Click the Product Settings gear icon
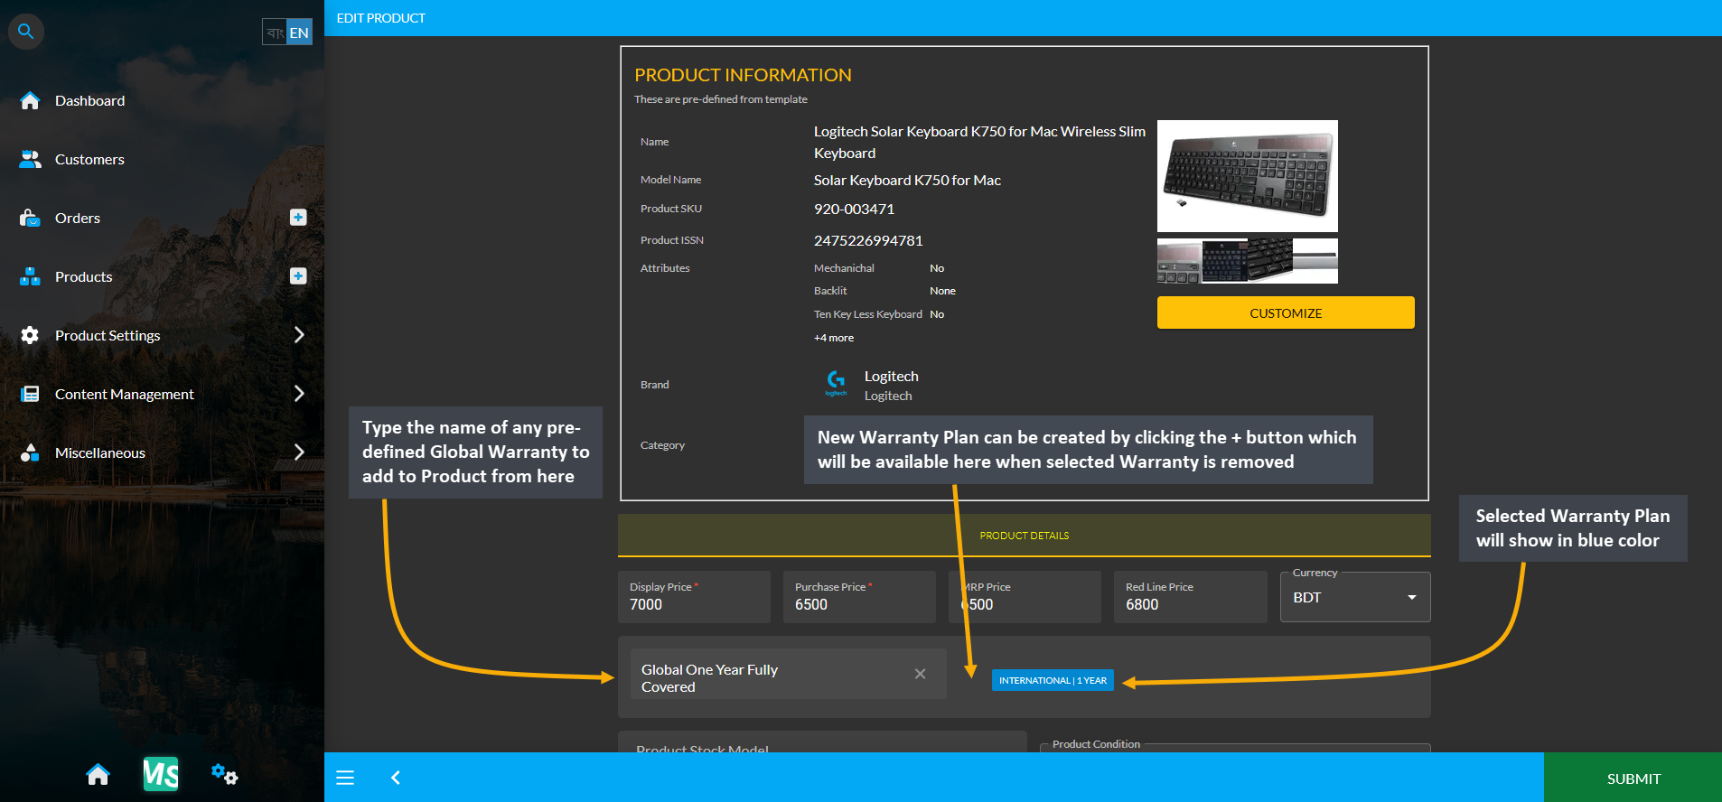Viewport: 1722px width, 802px height. pos(30,335)
